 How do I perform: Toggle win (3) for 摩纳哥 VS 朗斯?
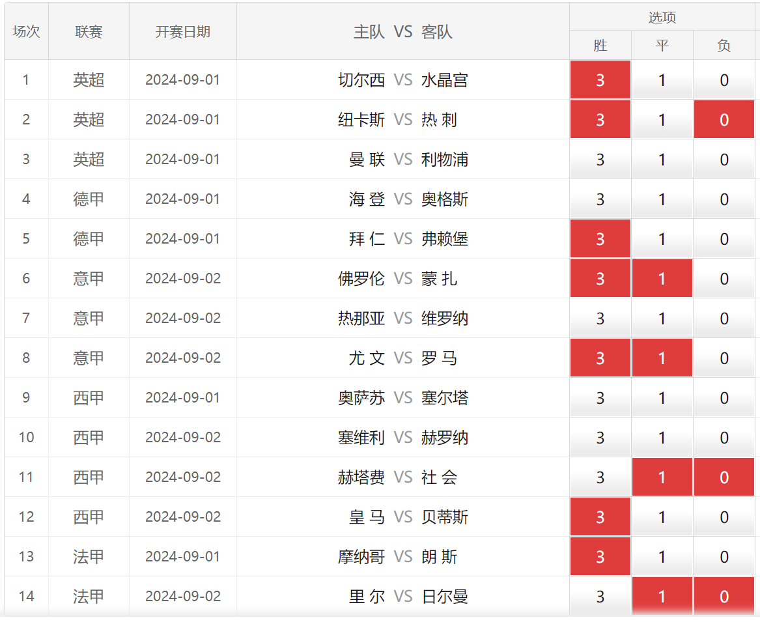[x=600, y=557]
